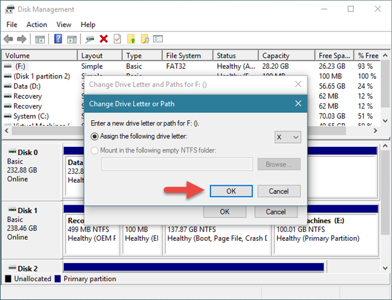Click the Disk Management title bar app icon

click(x=10, y=10)
